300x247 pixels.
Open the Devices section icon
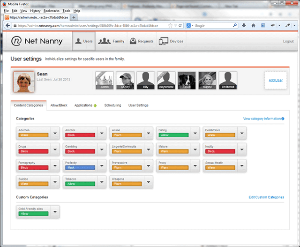pyautogui.click(x=164, y=41)
